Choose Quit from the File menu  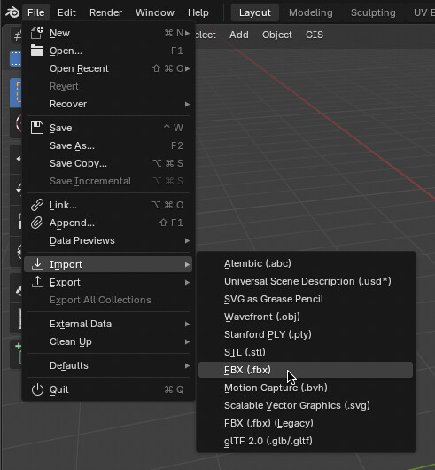coord(108,389)
